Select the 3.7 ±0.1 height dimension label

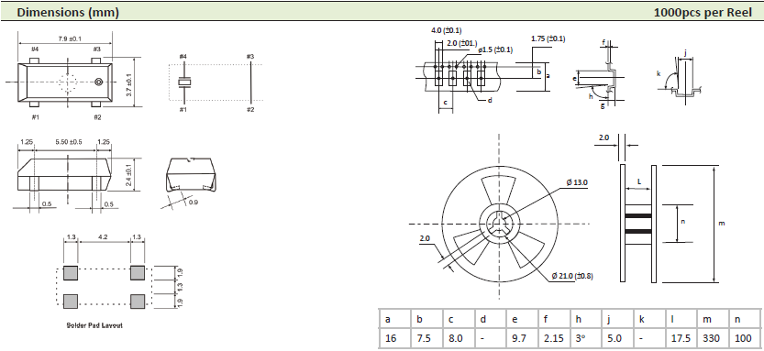click(x=129, y=85)
